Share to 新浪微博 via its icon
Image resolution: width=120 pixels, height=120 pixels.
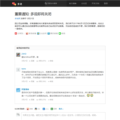pyautogui.click(x=27, y=33)
